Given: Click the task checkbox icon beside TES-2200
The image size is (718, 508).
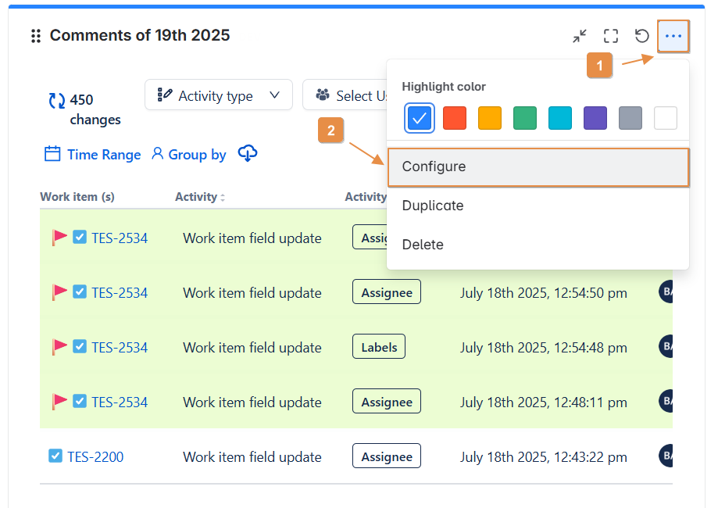Looking at the screenshot, I should (55, 456).
